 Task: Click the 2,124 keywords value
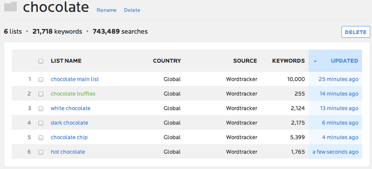[x=297, y=108]
